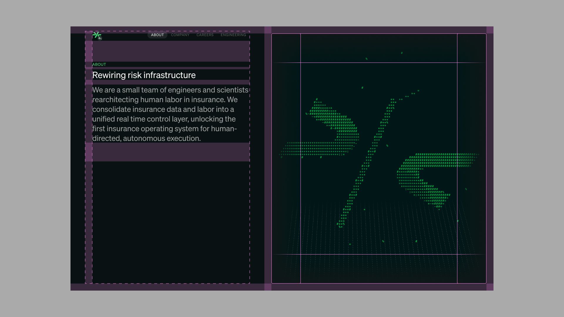The image size is (564, 317).
Task: Click the heading Rewiring risk infrastructure
Action: (144, 75)
